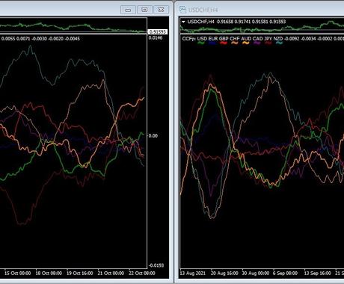Image resolution: width=344 pixels, height=284 pixels.
Task: Click the USD label in CCFp legend
Action: [x=202, y=39]
